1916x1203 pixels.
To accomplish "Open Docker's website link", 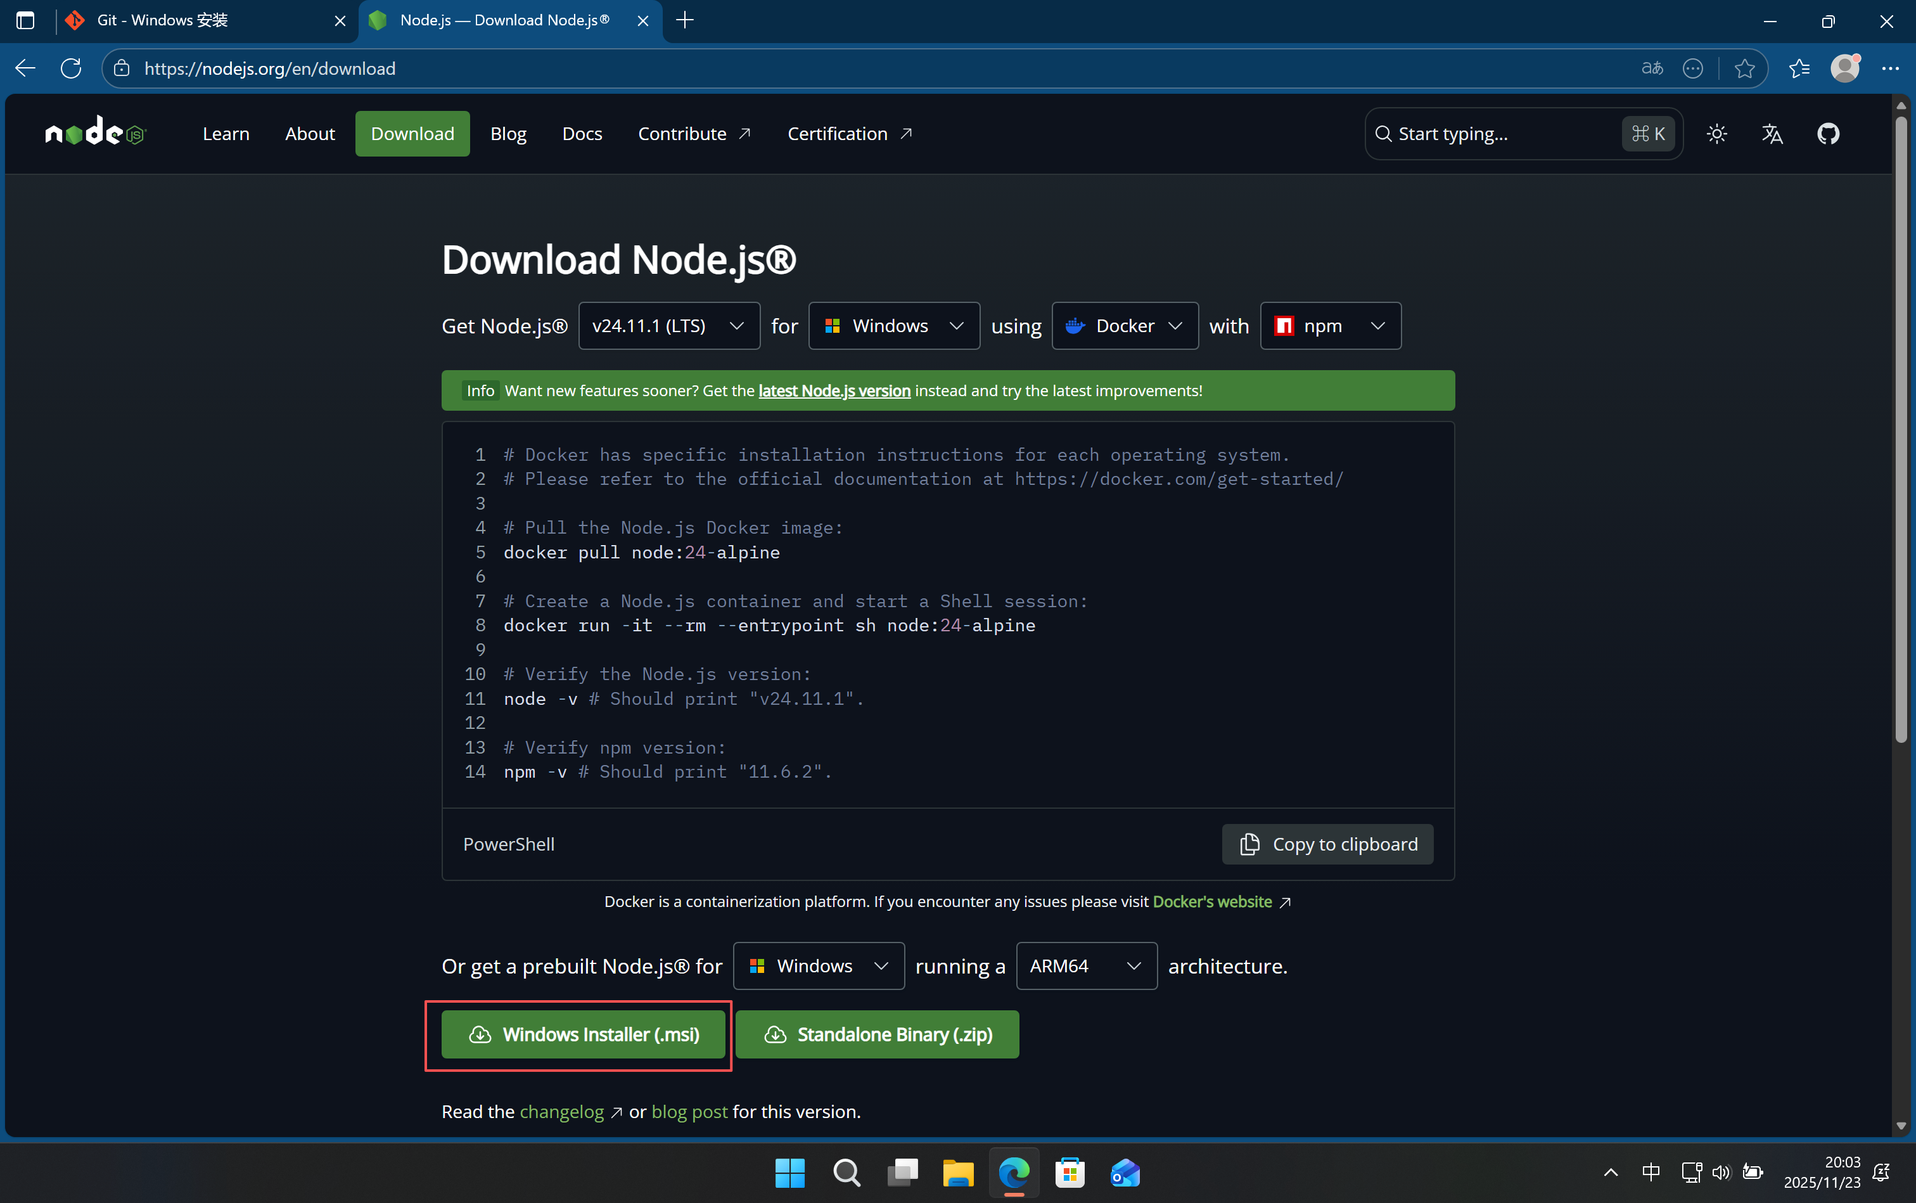I will [1212, 901].
